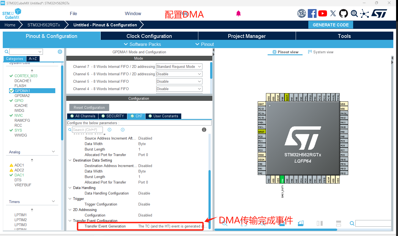Click the Reset Configuration button
398x236 pixels.
pos(89,107)
